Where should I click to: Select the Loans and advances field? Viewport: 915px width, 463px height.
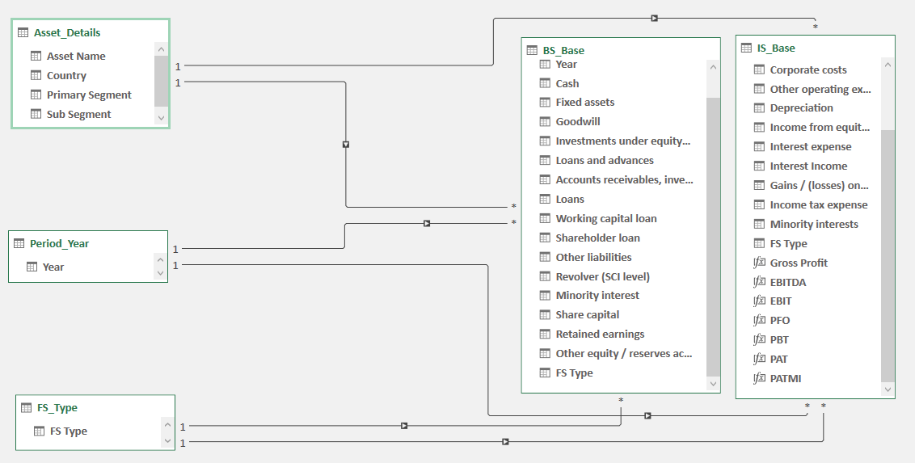pyautogui.click(x=605, y=160)
